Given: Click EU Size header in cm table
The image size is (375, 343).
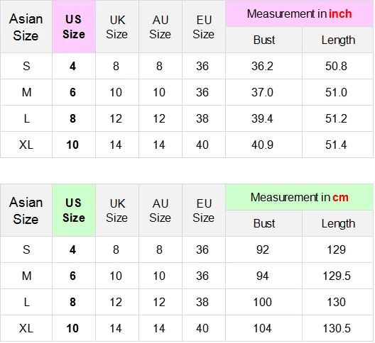Looking at the screenshot, I should click(x=204, y=210).
